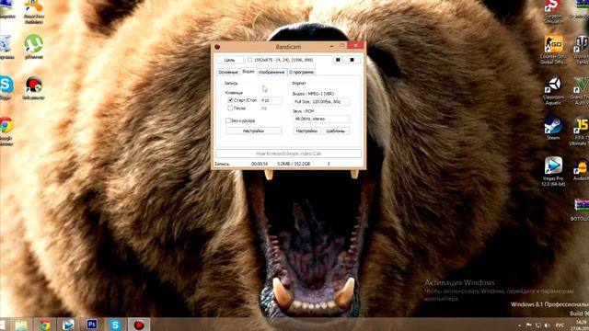Screen dimensions: 589x331
Task: Launch the Steam desktop shortcut
Action: click(553, 128)
